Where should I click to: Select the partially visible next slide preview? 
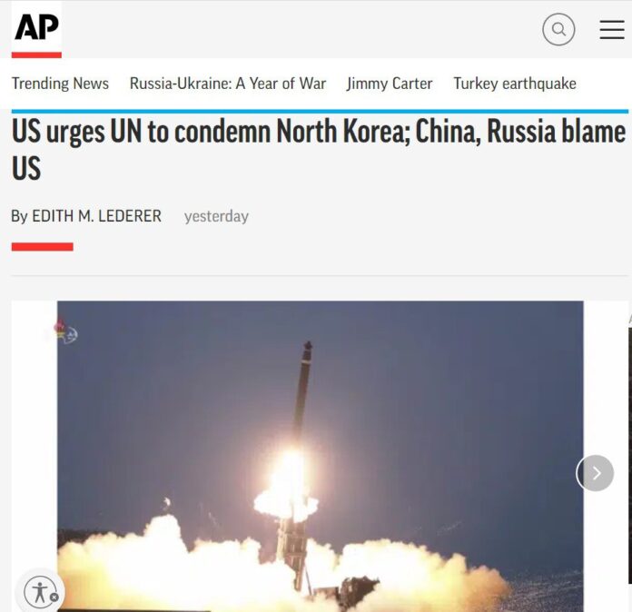point(629,455)
